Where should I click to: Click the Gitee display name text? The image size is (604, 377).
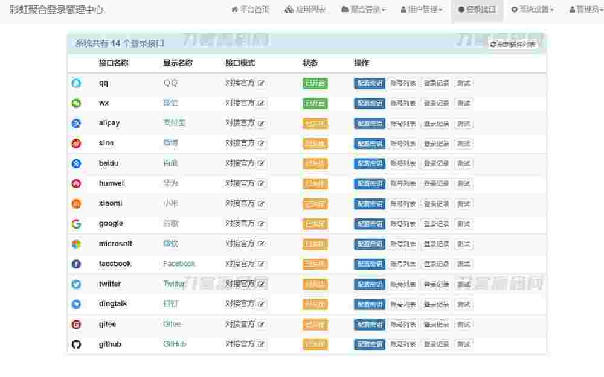pos(172,325)
